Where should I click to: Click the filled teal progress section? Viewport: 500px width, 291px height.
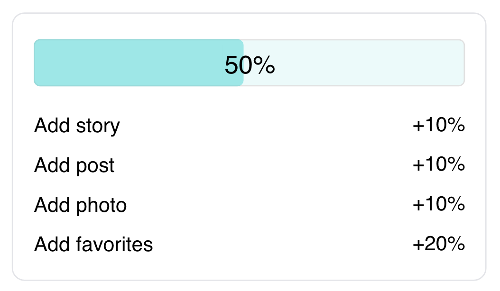[x=139, y=63]
